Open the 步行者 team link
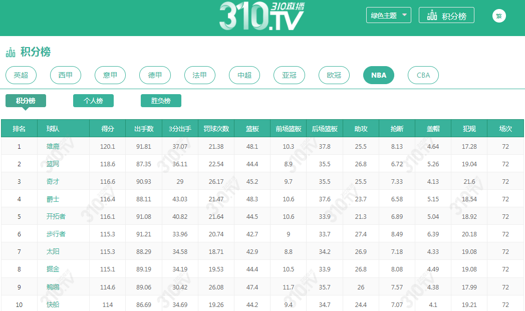 point(56,234)
